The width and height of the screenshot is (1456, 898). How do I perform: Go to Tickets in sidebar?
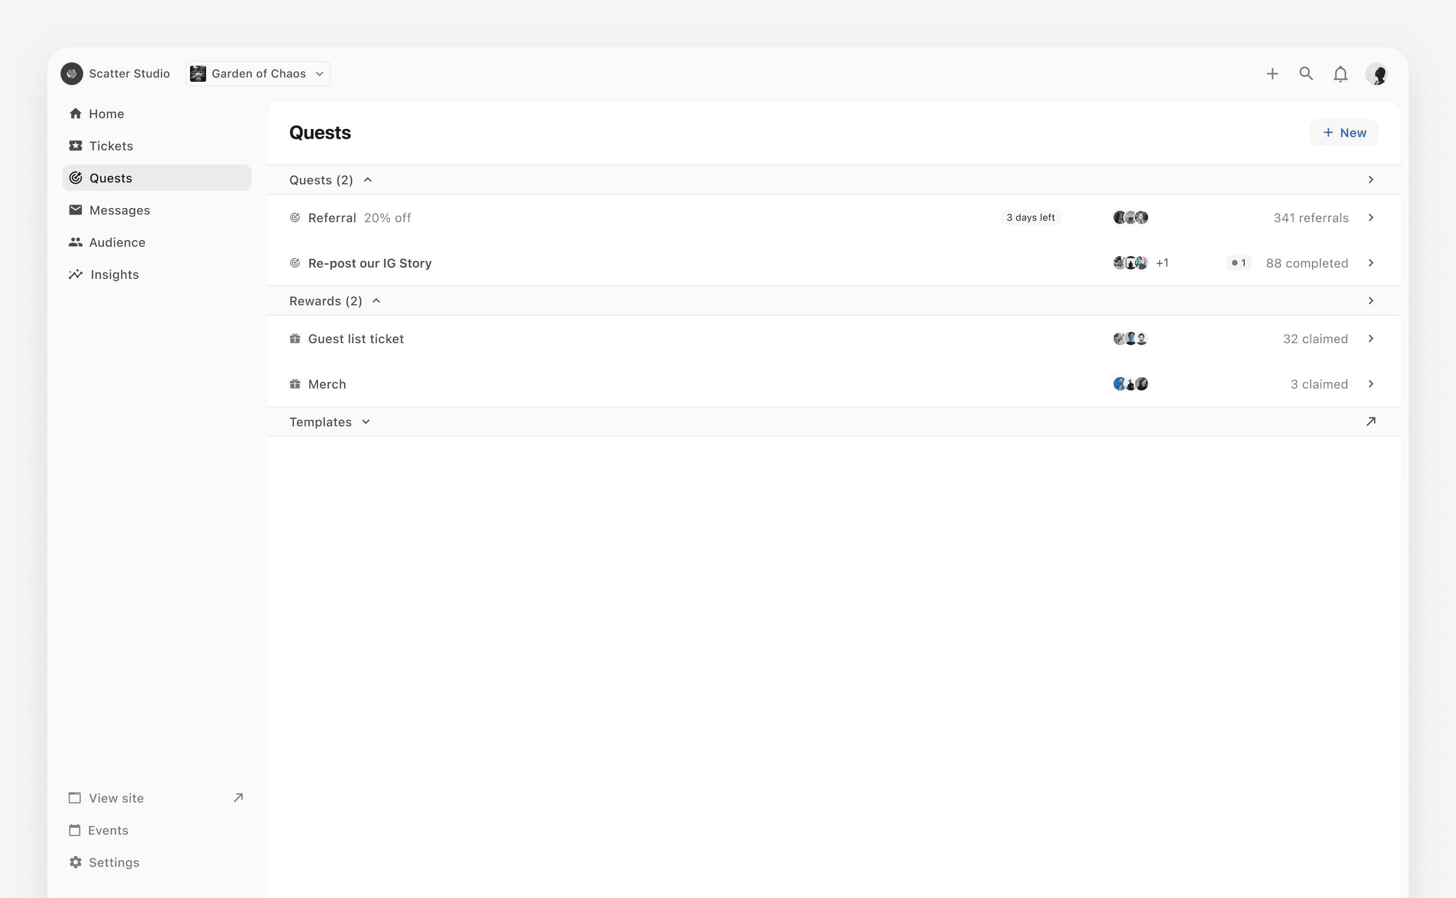111,146
